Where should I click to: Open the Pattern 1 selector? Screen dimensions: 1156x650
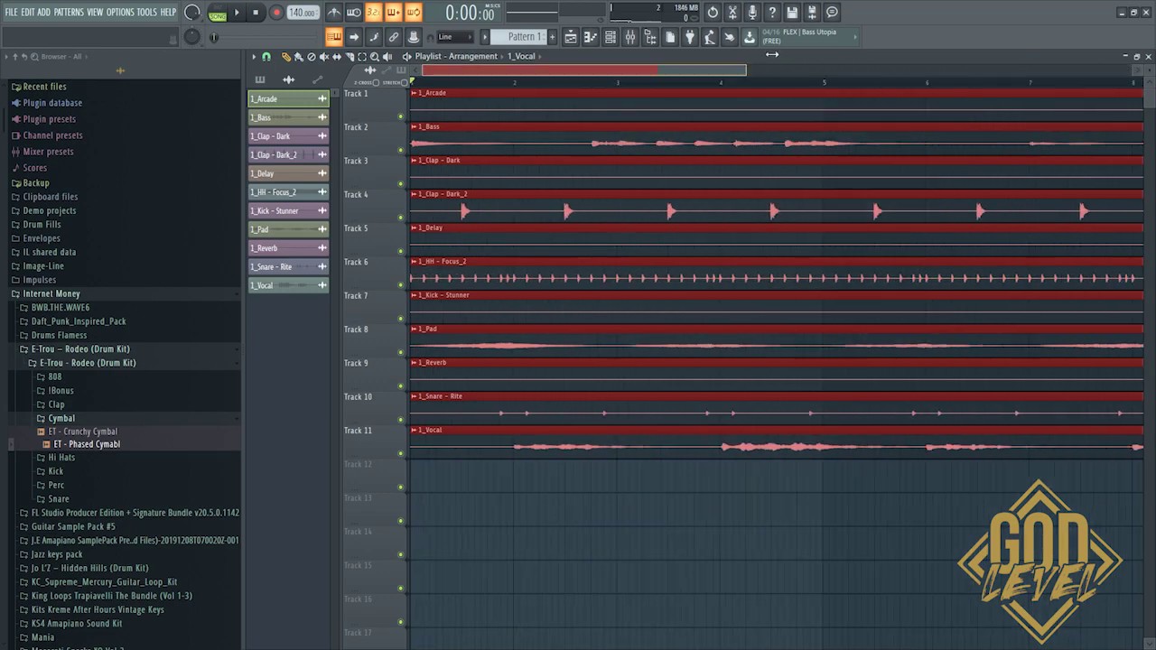518,37
